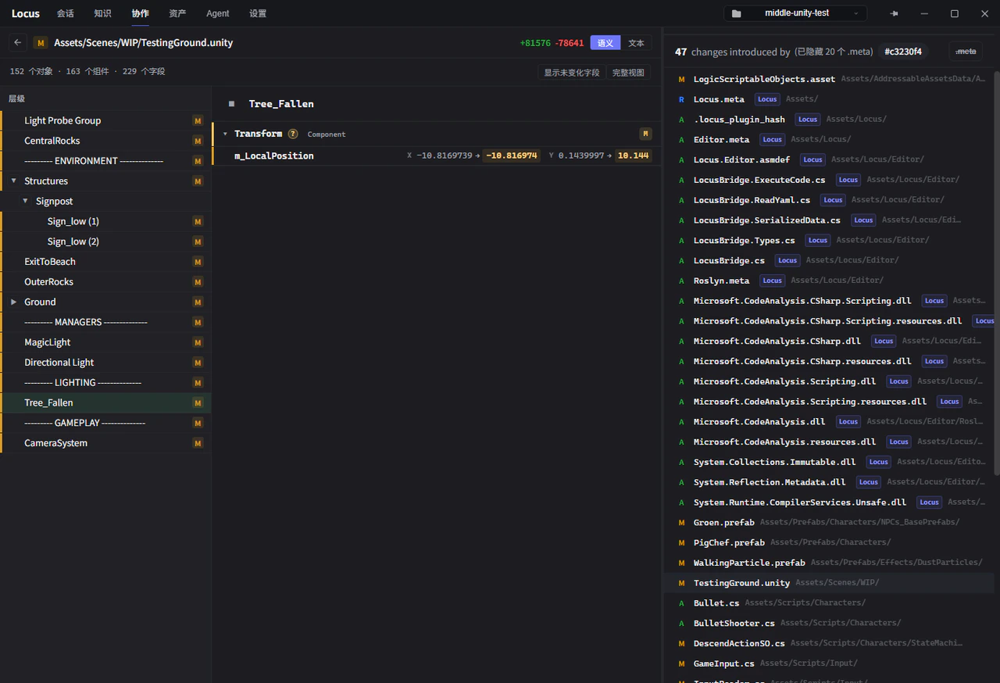This screenshot has height=683, width=1000.
Task: Click the M status marker for PigChef.prefab
Action: coord(681,542)
